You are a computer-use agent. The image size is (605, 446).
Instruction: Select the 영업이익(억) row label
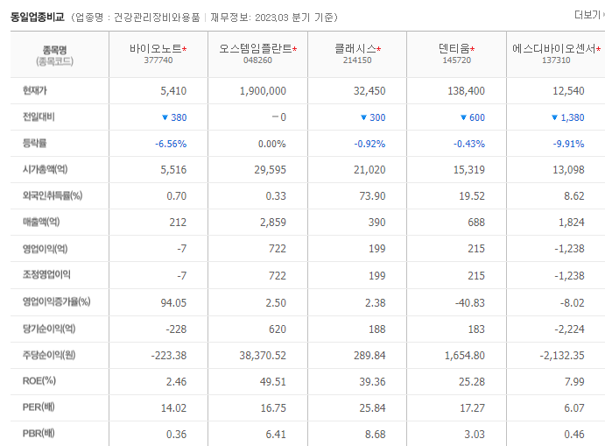(46, 248)
